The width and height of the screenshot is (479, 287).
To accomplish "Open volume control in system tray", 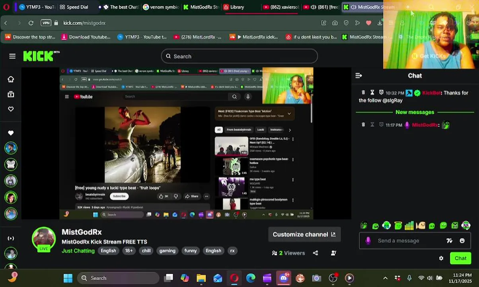I will point(430,278).
